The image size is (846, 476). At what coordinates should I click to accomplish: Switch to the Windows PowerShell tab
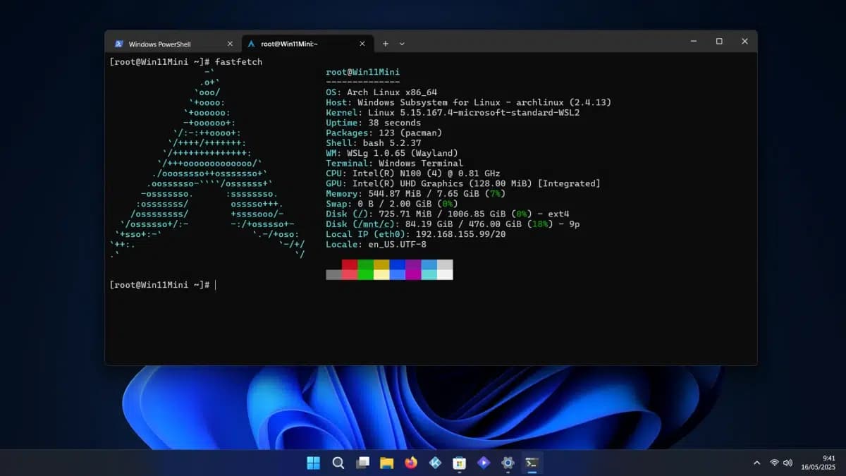pyautogui.click(x=173, y=44)
